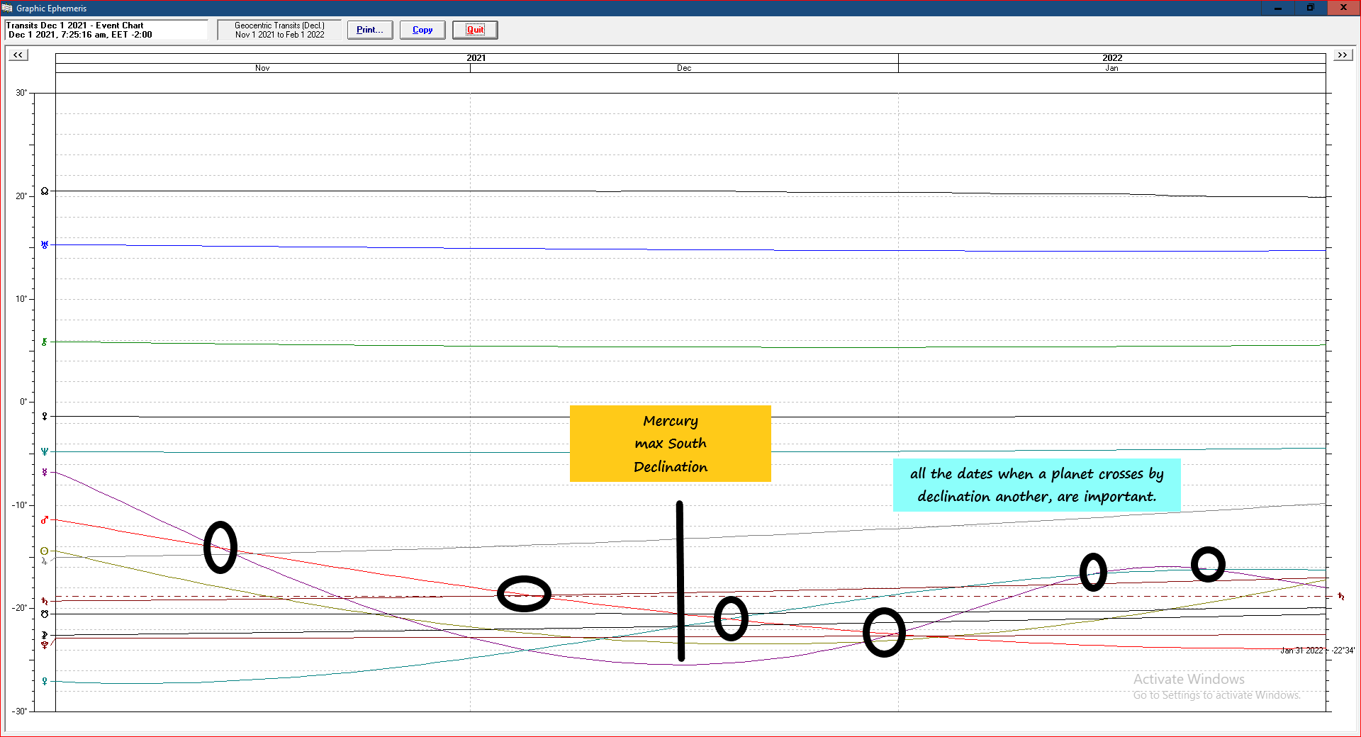This screenshot has height=737, width=1361.
Task: Click the 2022 year header
Action: pyautogui.click(x=1112, y=58)
